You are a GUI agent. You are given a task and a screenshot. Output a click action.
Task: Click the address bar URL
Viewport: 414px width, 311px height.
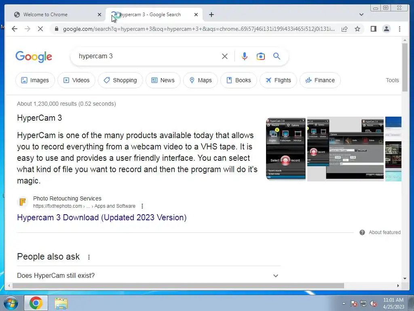(199, 29)
